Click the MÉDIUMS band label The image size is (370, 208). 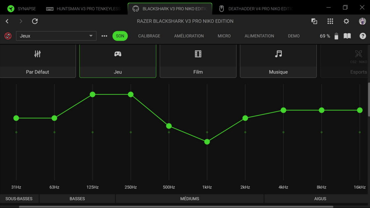[190, 199]
